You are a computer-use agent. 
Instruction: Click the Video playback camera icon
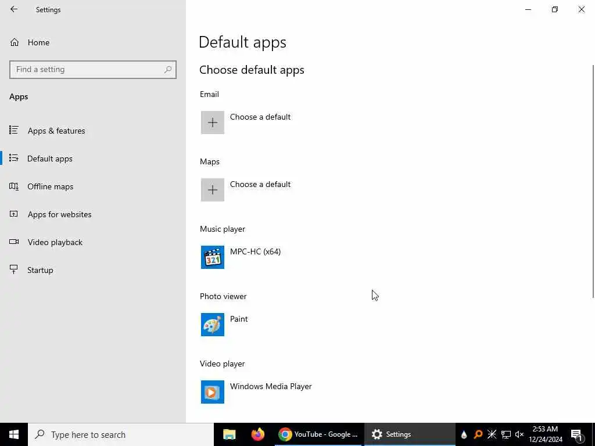click(14, 242)
